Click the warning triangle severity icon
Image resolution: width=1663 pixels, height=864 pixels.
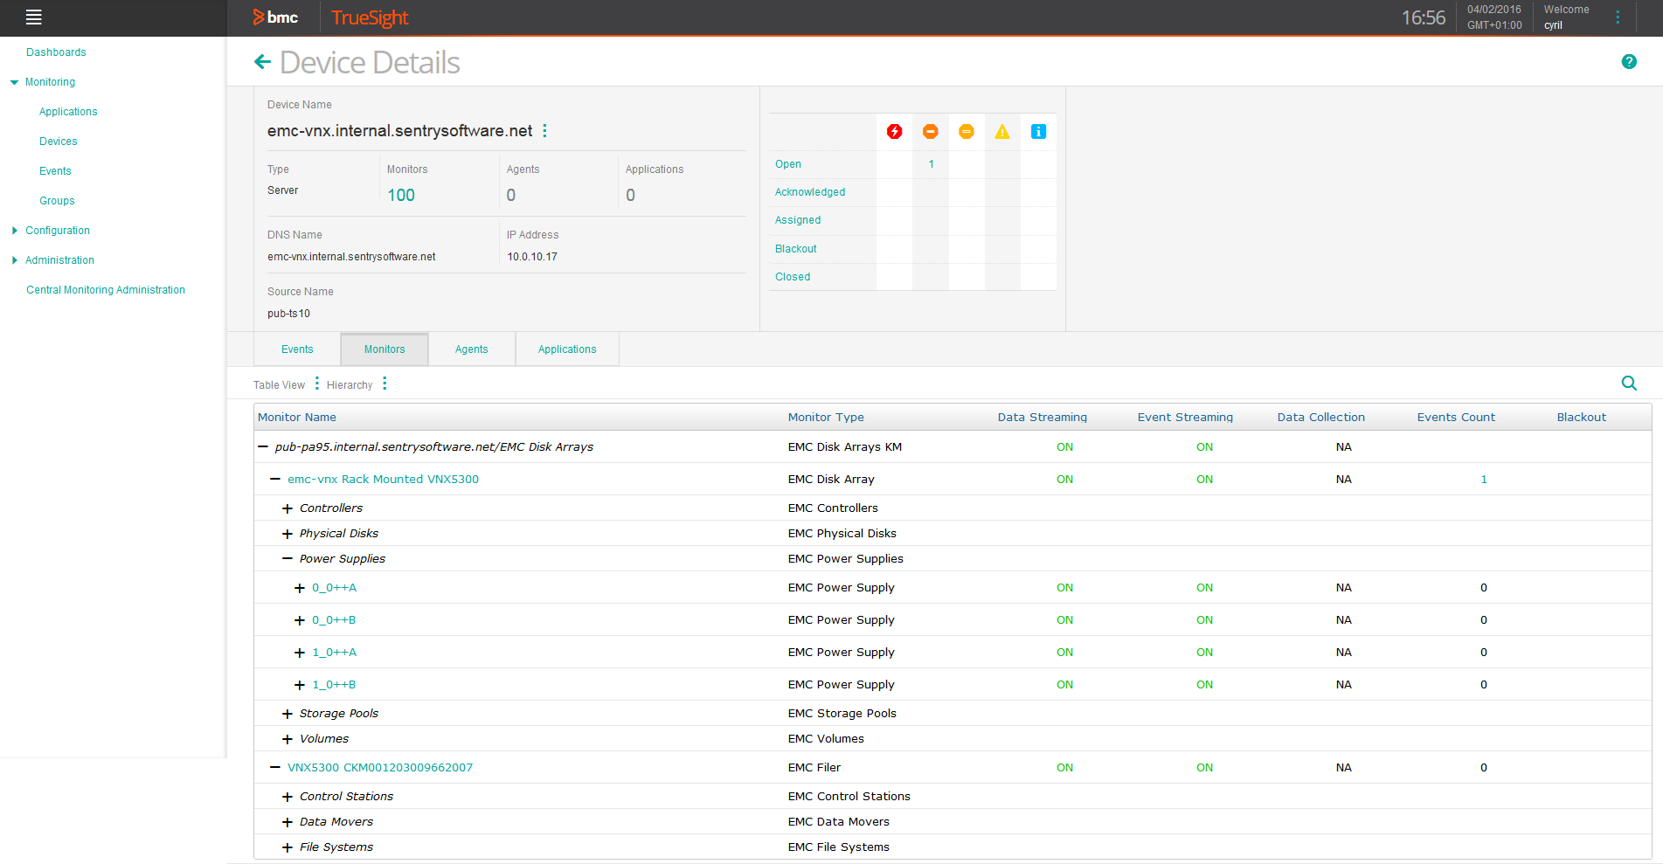click(1002, 131)
